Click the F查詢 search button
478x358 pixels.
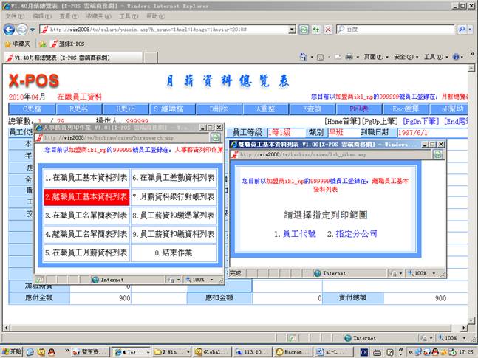click(308, 108)
